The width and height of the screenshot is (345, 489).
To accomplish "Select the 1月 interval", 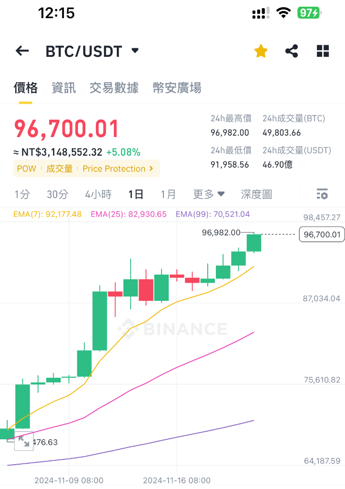I will pyautogui.click(x=168, y=194).
